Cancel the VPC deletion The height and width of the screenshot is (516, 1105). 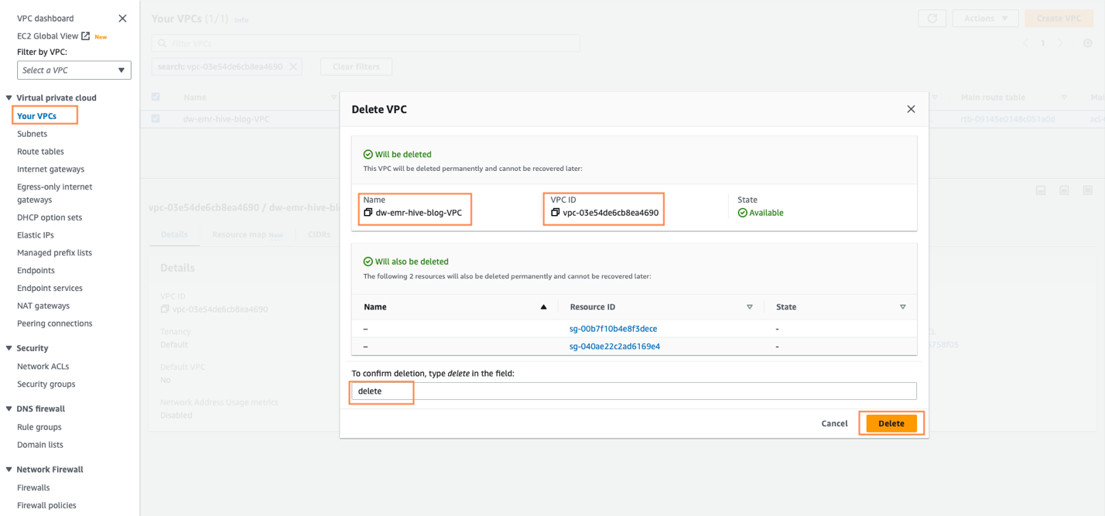pos(834,424)
